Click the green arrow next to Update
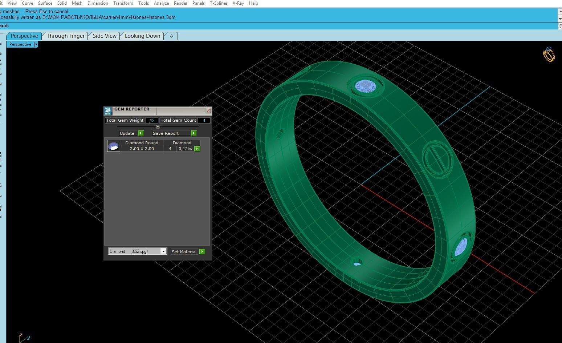562x343 pixels. [x=141, y=133]
